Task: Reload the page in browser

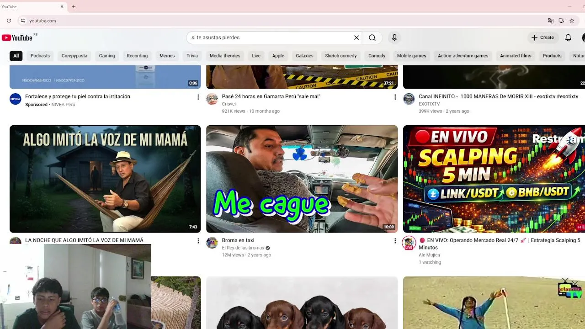Action: pyautogui.click(x=9, y=21)
